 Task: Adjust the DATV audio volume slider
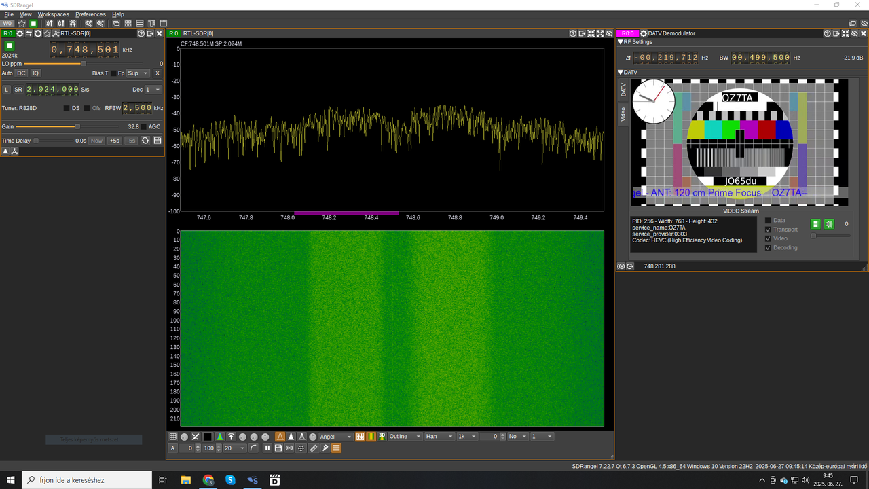tap(830, 236)
